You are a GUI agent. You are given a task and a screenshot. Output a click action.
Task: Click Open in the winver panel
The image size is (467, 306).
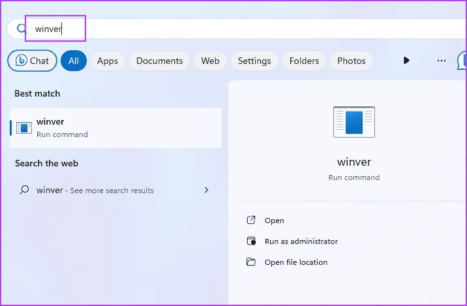[x=275, y=221]
